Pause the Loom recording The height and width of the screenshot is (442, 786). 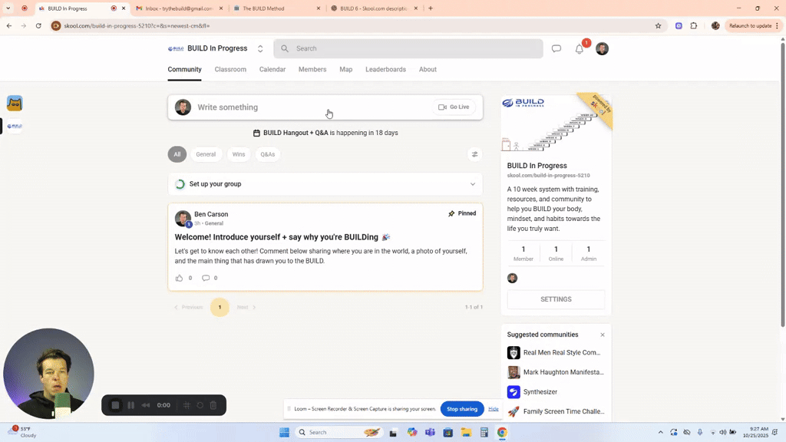pyautogui.click(x=130, y=405)
